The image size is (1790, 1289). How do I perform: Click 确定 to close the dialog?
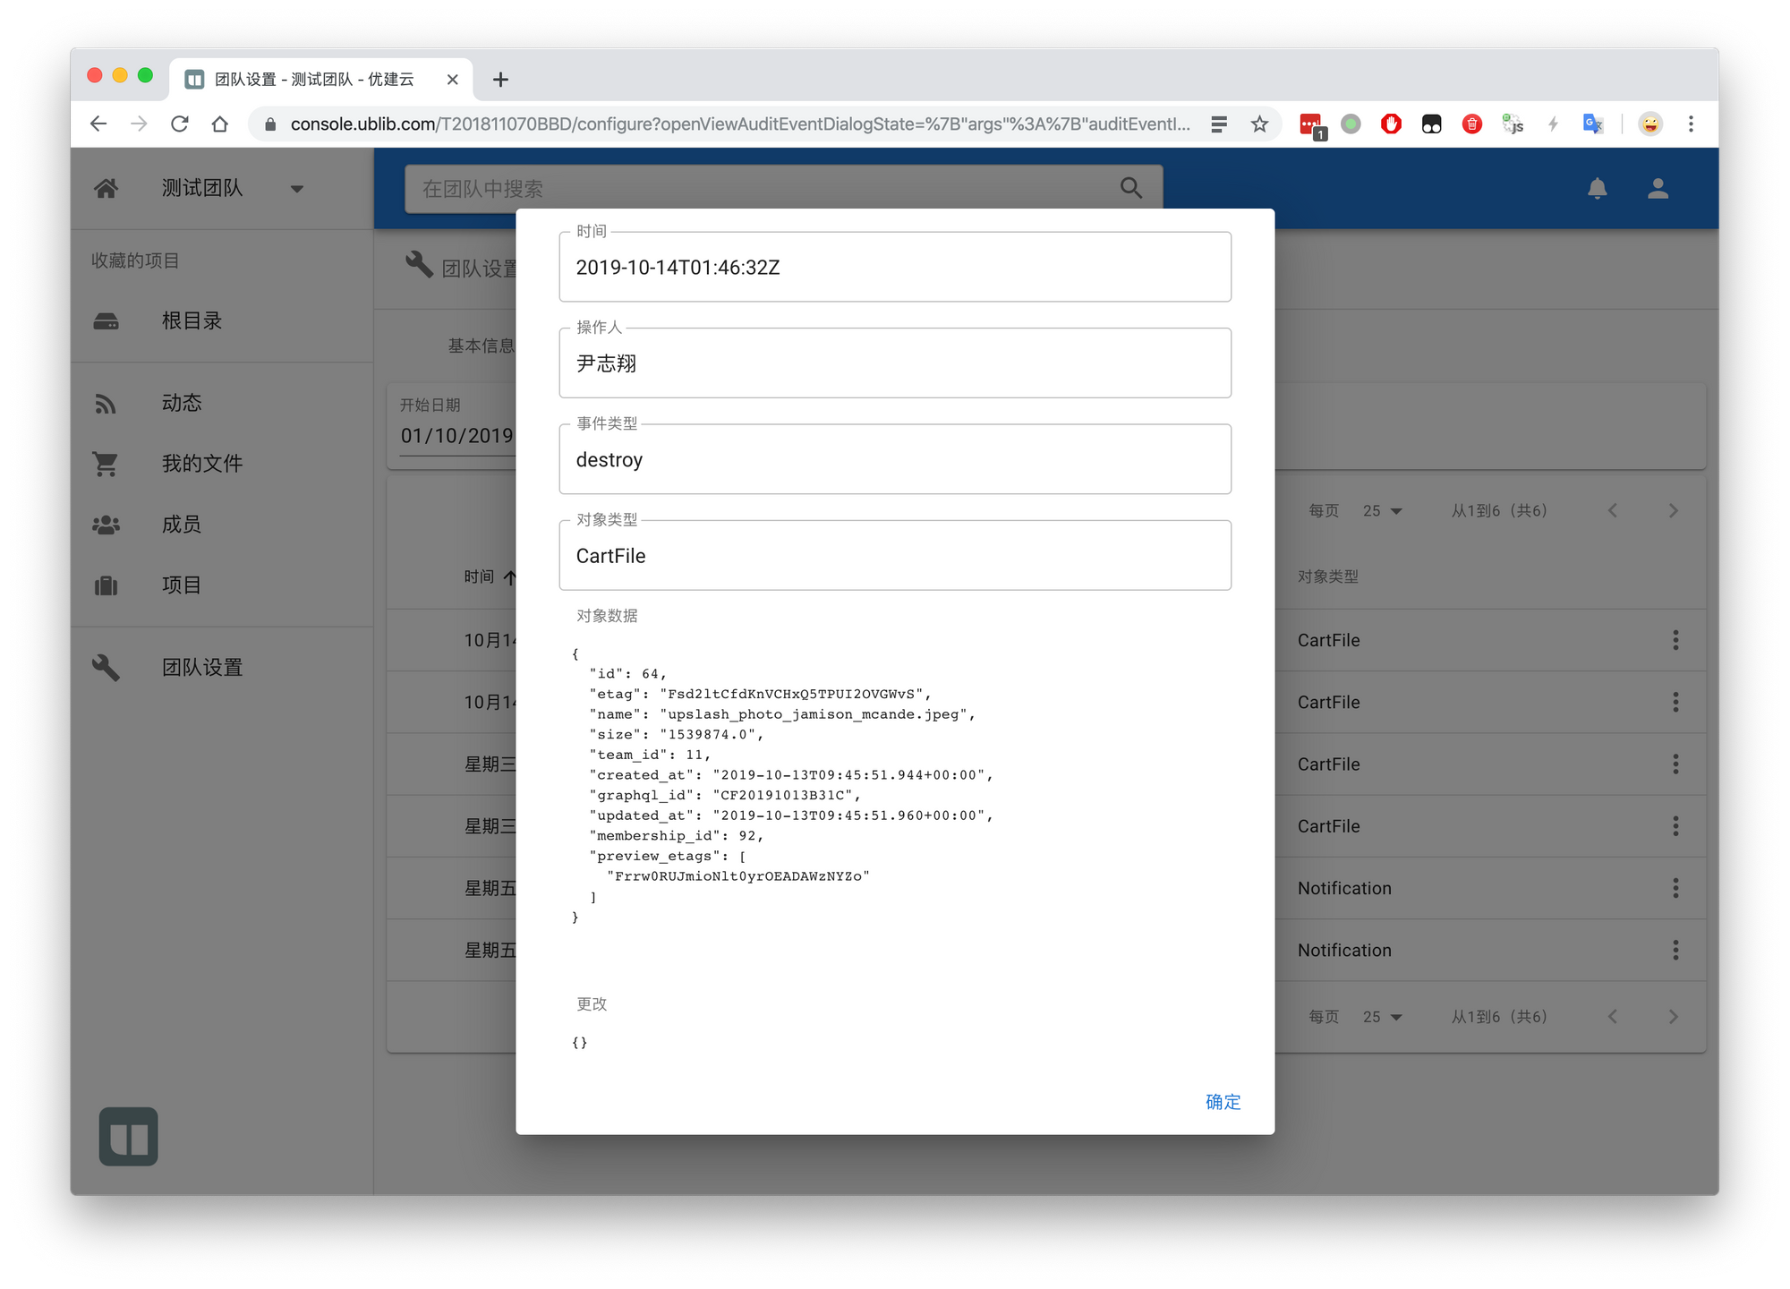tap(1223, 1102)
